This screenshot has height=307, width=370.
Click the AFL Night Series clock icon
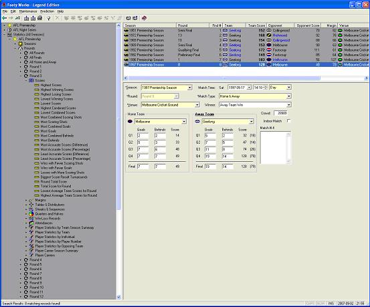click(9, 30)
